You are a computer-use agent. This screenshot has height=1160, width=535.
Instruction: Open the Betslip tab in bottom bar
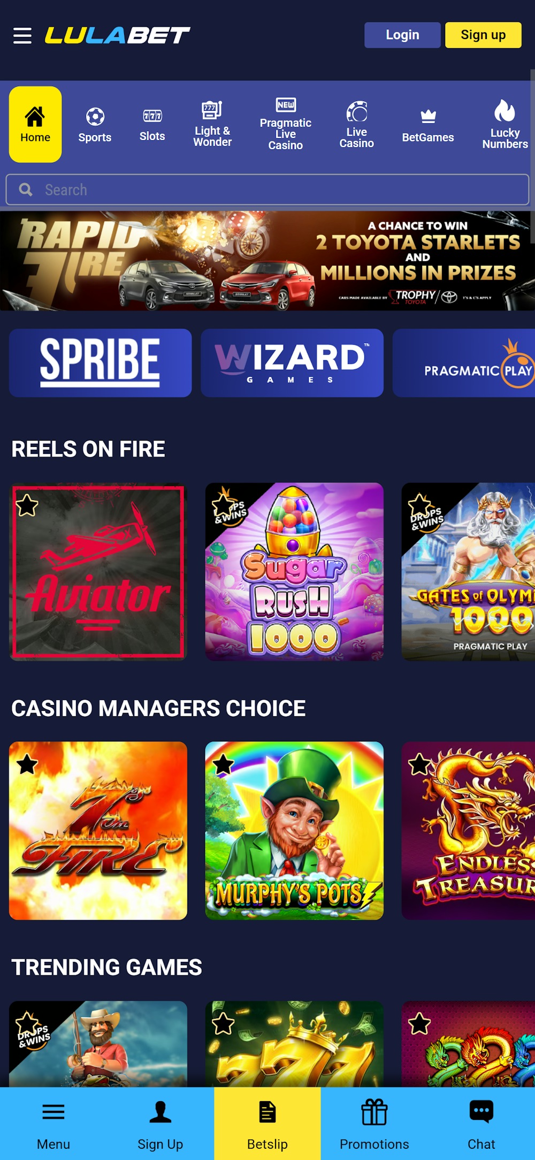tap(267, 1124)
